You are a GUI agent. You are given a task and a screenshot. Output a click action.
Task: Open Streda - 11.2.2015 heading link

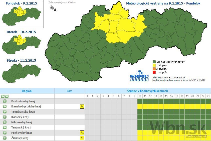click(21, 60)
